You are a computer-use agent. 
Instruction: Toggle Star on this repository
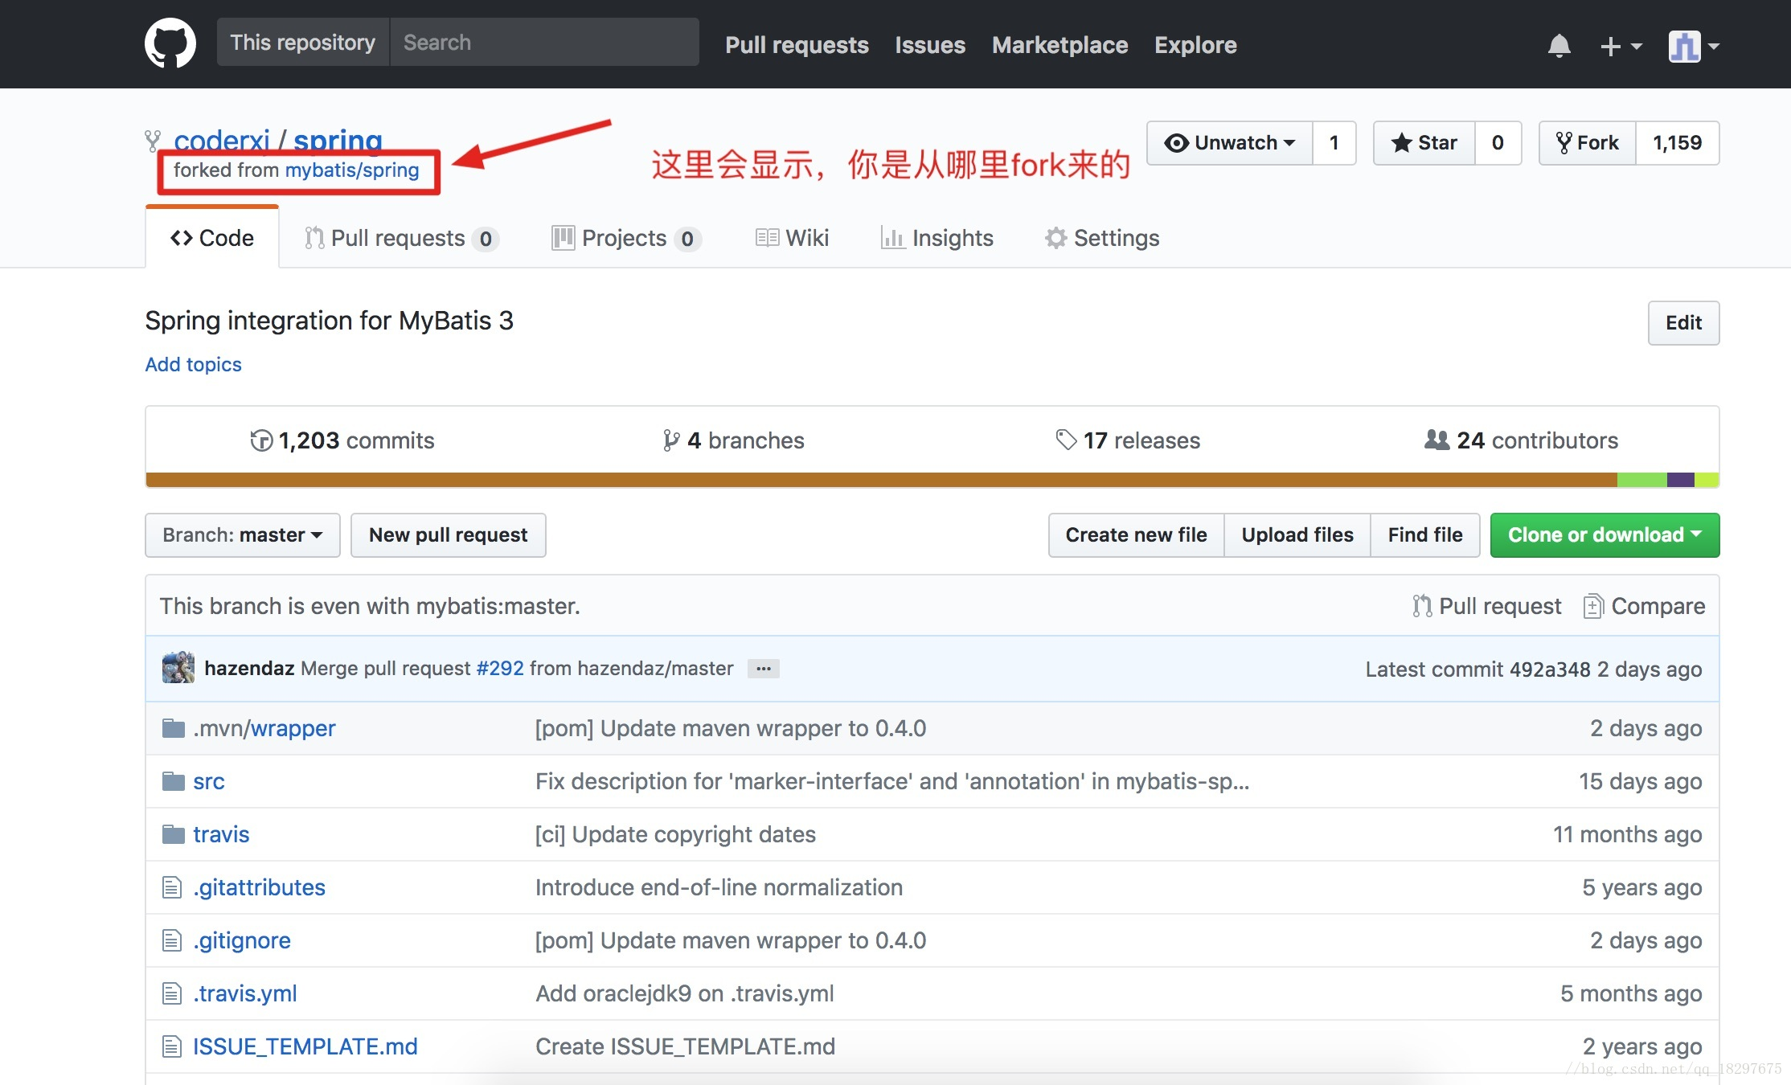pos(1424,143)
